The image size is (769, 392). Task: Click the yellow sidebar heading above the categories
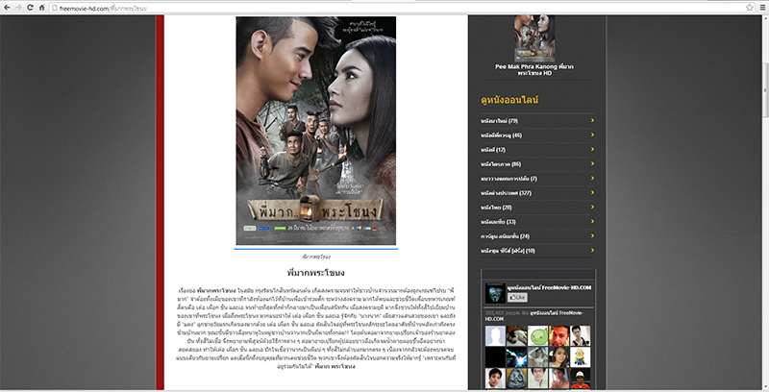pos(509,100)
